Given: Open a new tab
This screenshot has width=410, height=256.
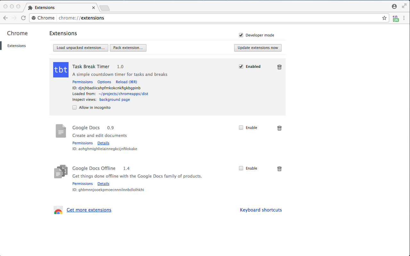Looking at the screenshot, I should click(104, 8).
